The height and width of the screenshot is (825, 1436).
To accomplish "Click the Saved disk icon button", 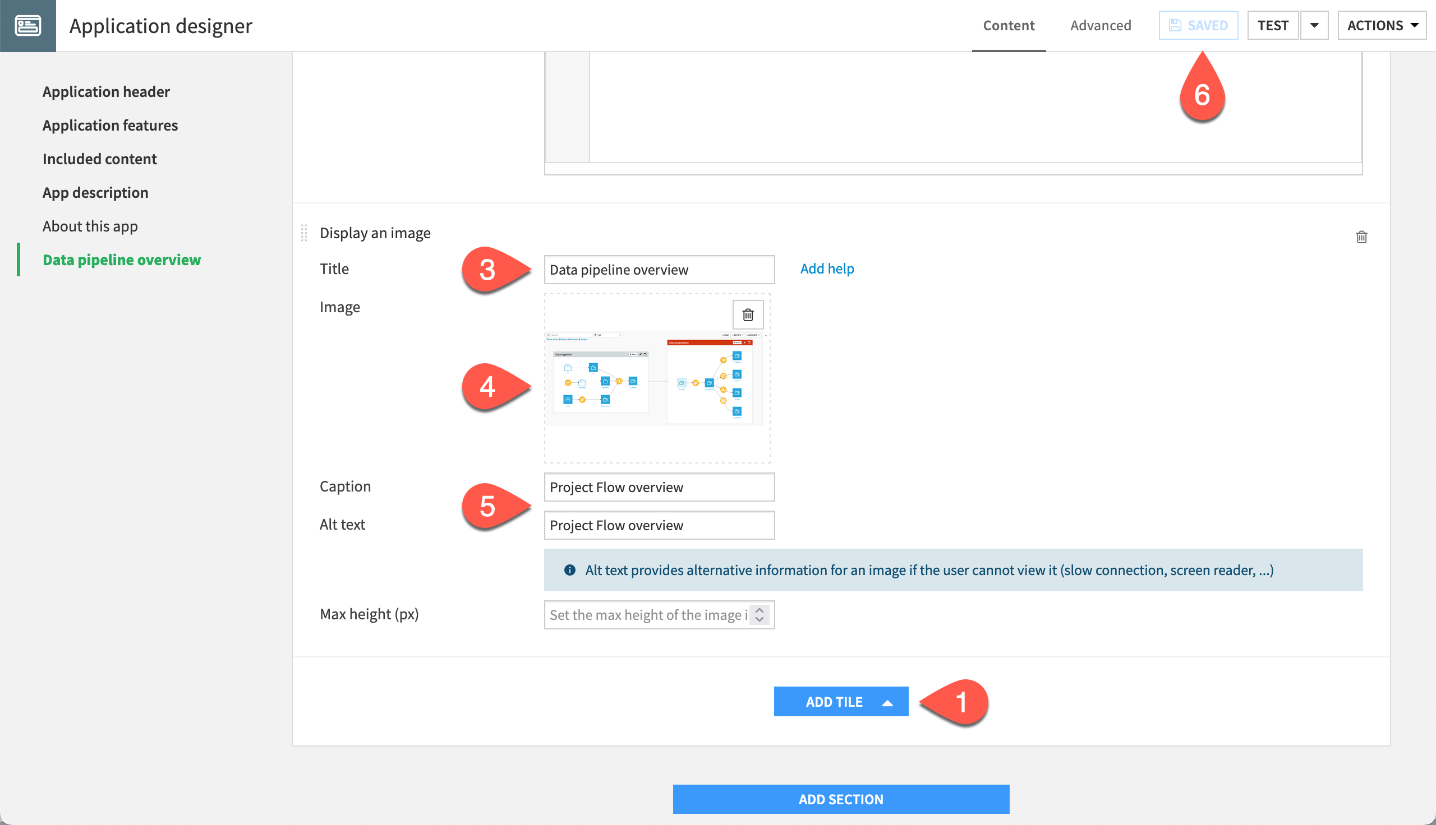I will click(x=1198, y=25).
